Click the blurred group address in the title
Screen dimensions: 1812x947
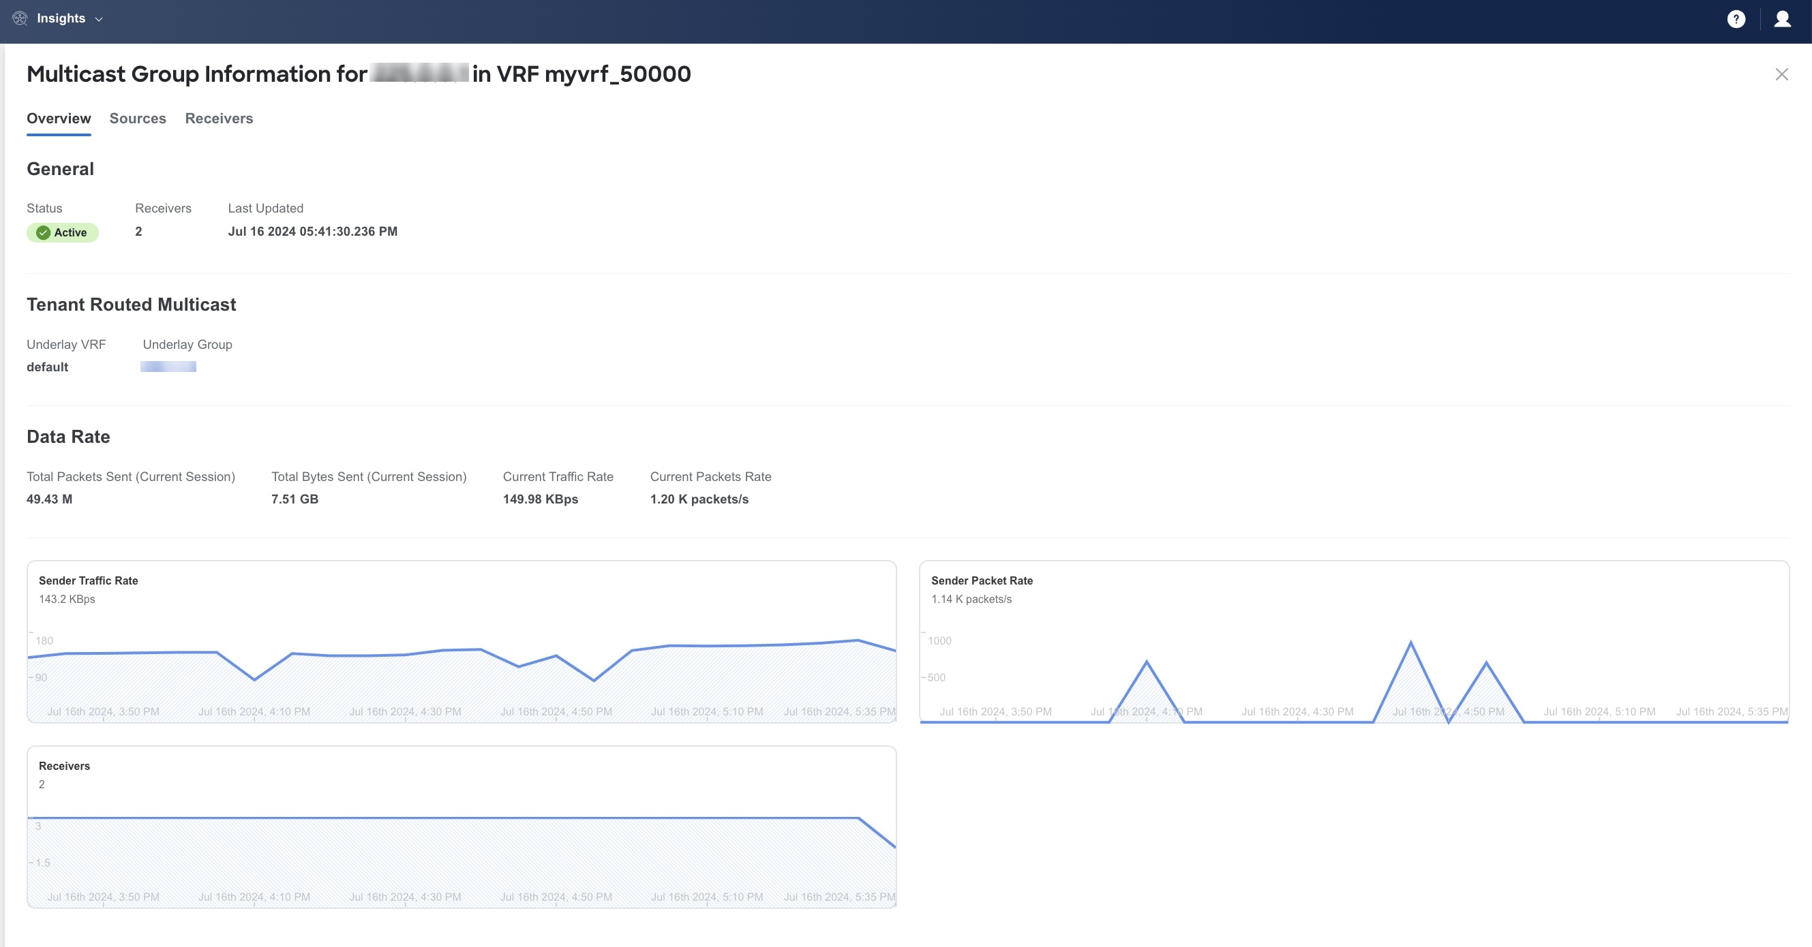pyautogui.click(x=419, y=73)
